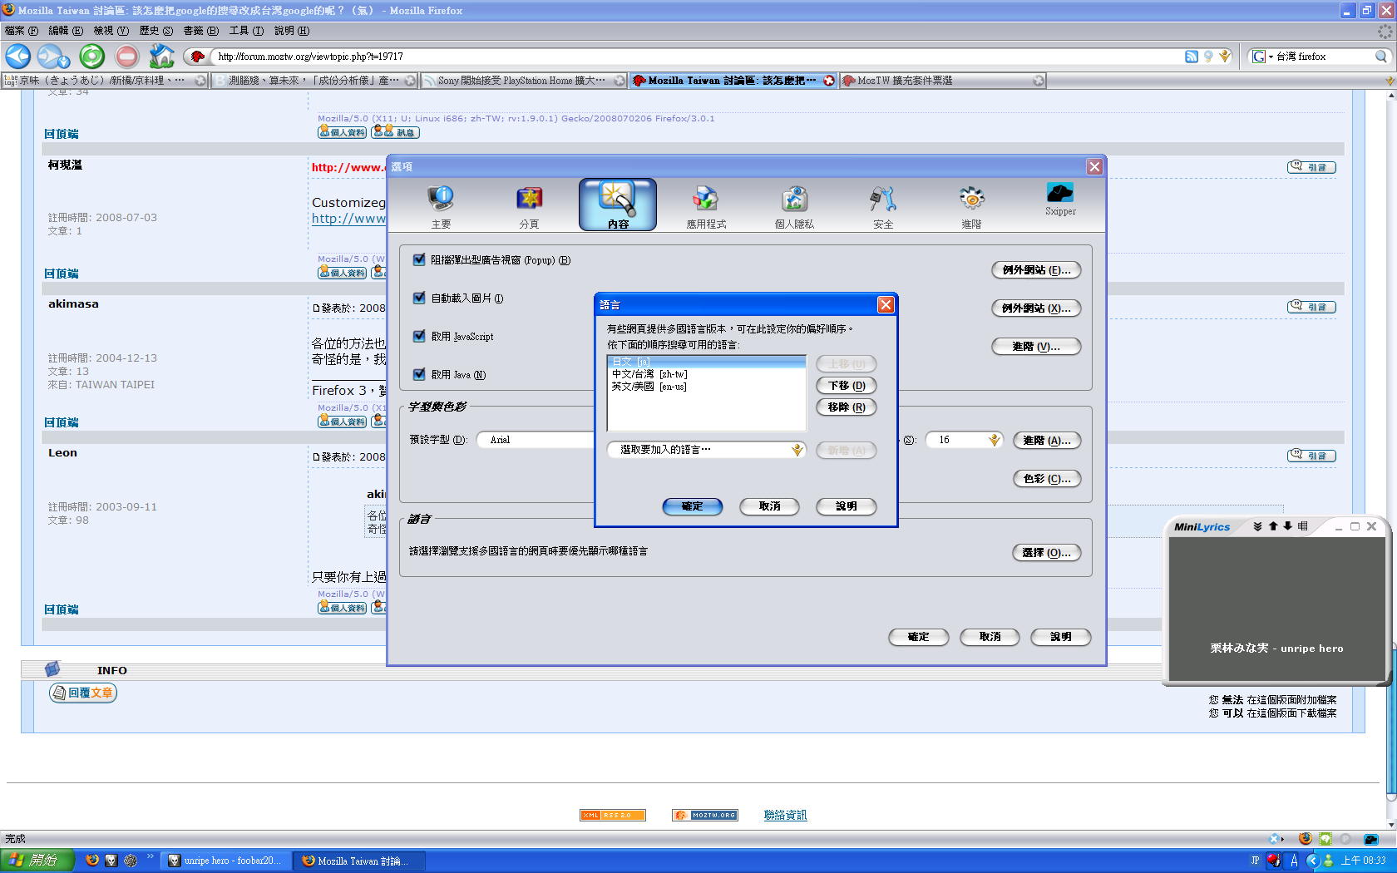Toggle the block popup windows checkbox
The image size is (1397, 873).
click(x=419, y=260)
